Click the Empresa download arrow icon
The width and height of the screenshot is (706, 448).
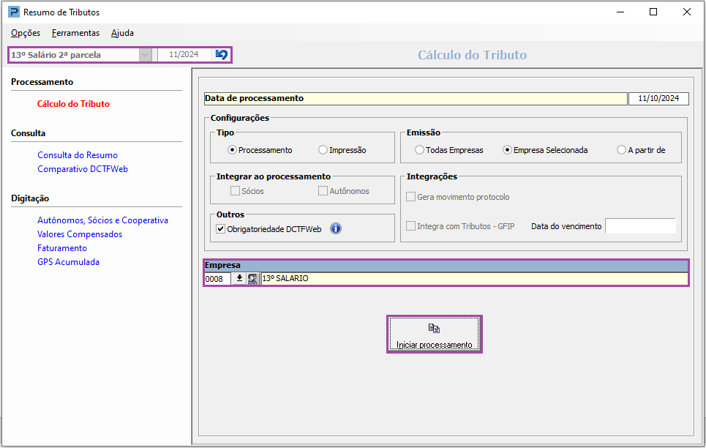pos(239,278)
